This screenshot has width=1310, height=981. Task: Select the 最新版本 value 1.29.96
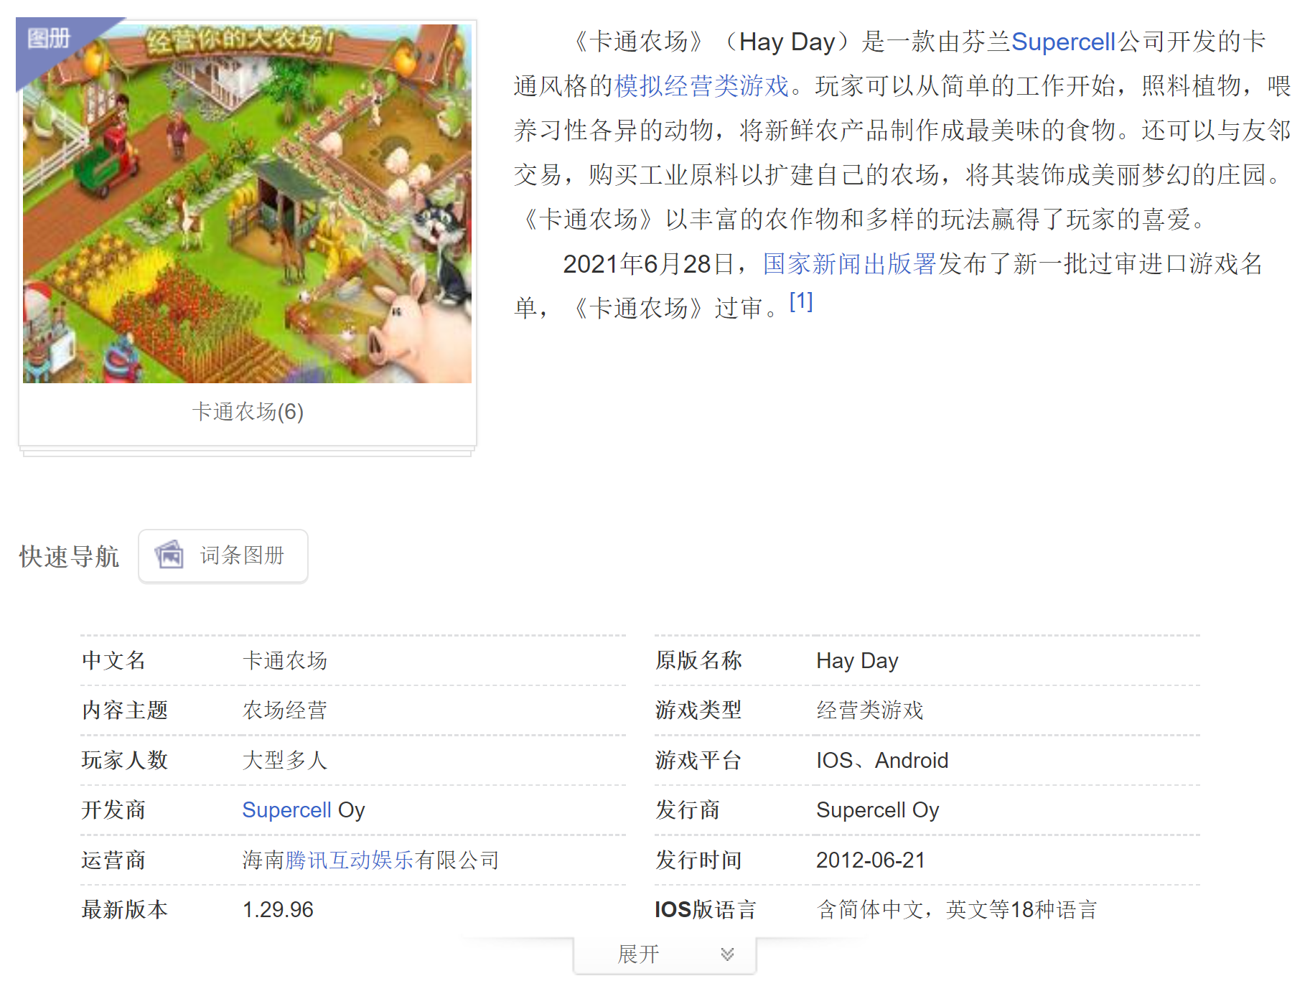click(278, 910)
